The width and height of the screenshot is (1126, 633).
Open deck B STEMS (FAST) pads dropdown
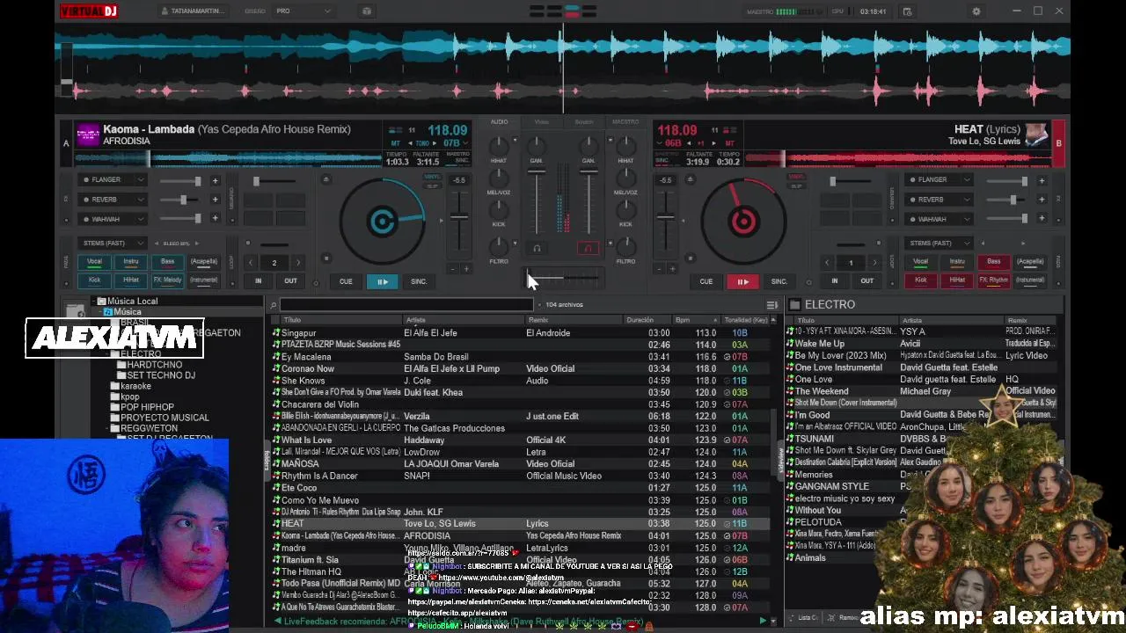(939, 244)
